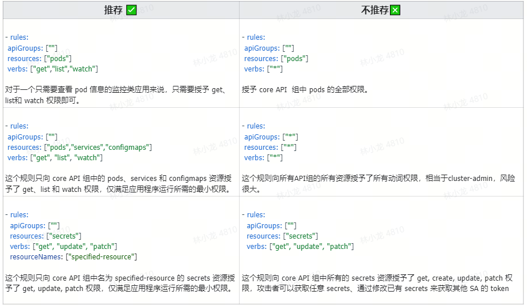The height and width of the screenshot is (306, 527).
Task: Click the green X icon beside 不推荐
Action: click(395, 10)
